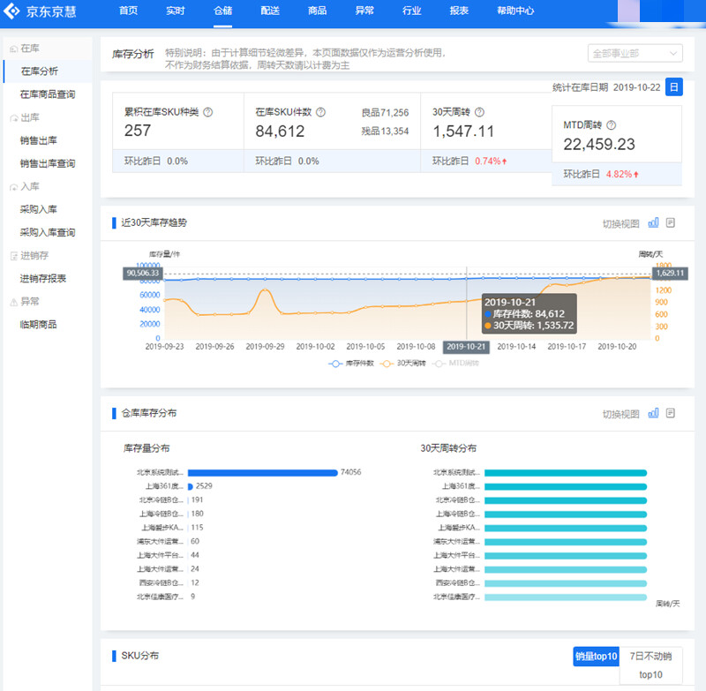Switch warehouse distribution to bar chart view
The image size is (706, 691).
(x=654, y=413)
